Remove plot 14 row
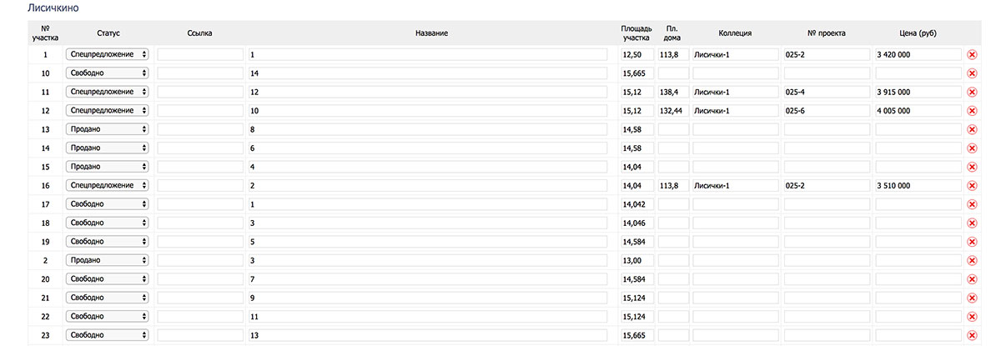The height and width of the screenshot is (346, 1001). (x=972, y=148)
